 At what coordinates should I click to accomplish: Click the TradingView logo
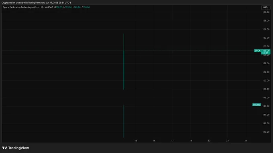(15, 148)
